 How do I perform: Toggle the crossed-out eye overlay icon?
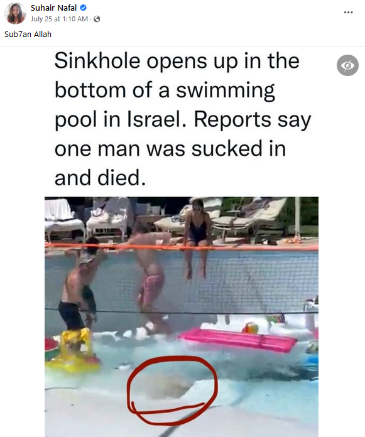tap(347, 65)
